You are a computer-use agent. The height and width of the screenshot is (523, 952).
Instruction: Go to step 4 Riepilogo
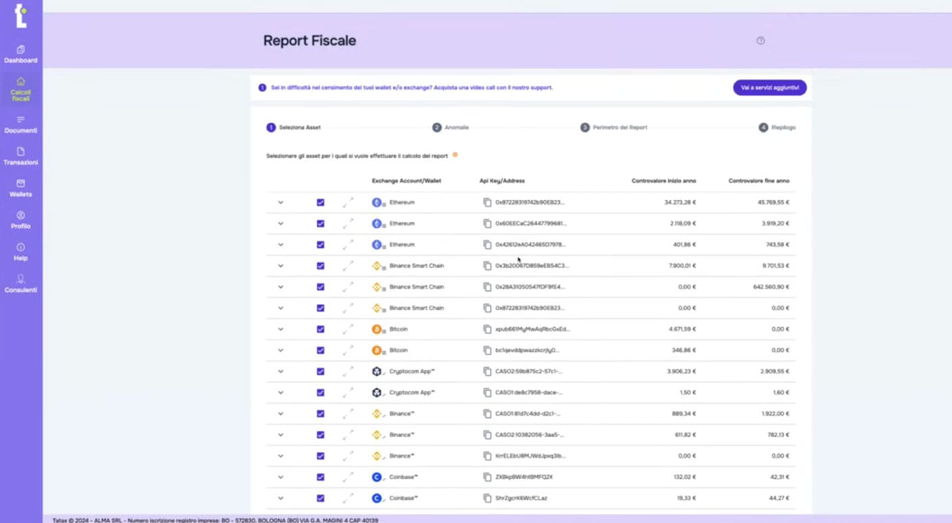click(x=777, y=127)
